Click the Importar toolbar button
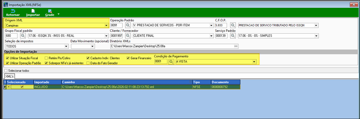This screenshot has height=119, width=360. click(x=33, y=12)
